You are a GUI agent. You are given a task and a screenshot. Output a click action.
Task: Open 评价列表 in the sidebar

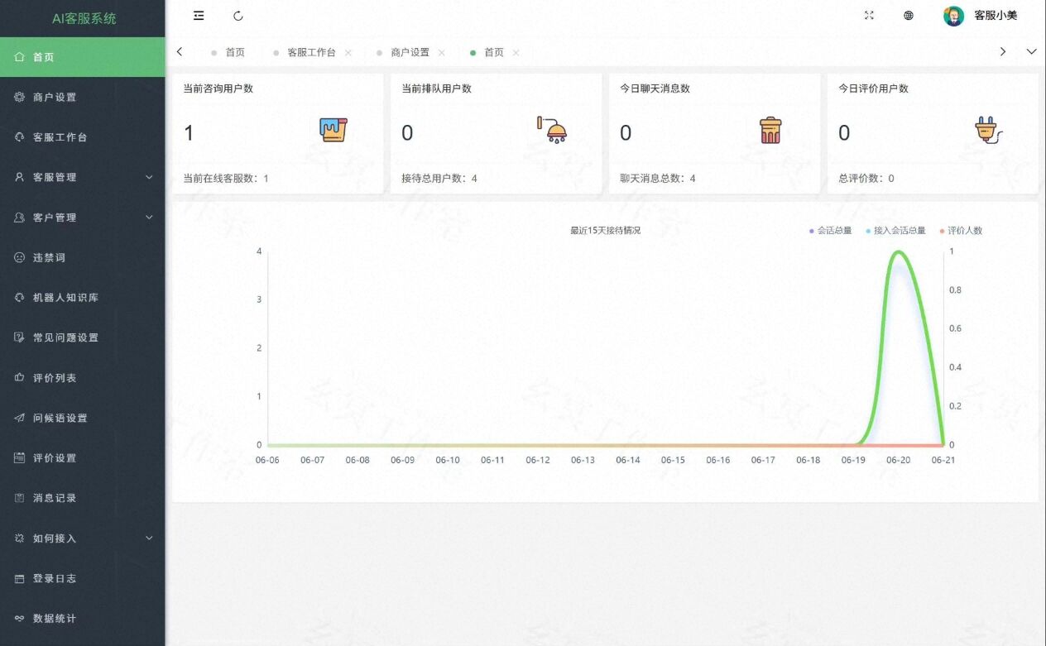point(83,378)
